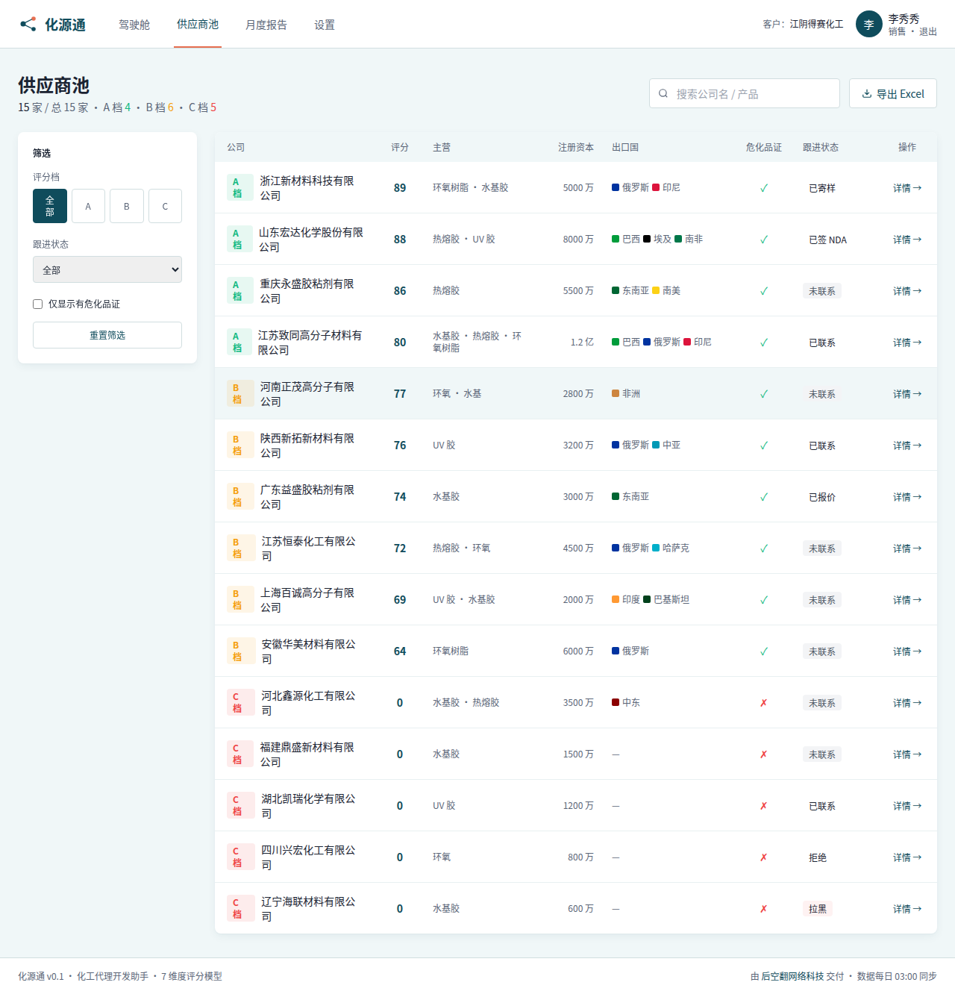Viewport: 955px width, 994px height.
Task: Click the 李 user avatar circle
Action: pos(868,24)
